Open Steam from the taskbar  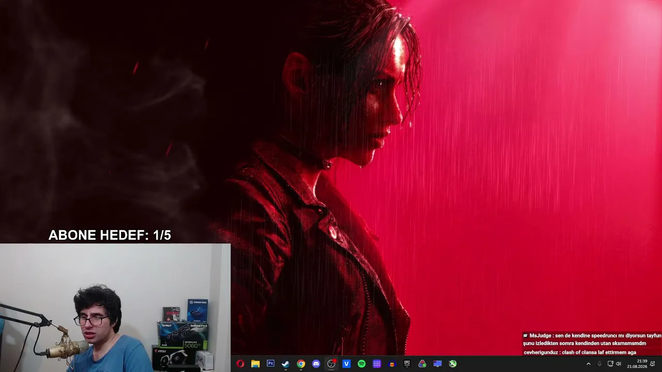tap(285, 364)
